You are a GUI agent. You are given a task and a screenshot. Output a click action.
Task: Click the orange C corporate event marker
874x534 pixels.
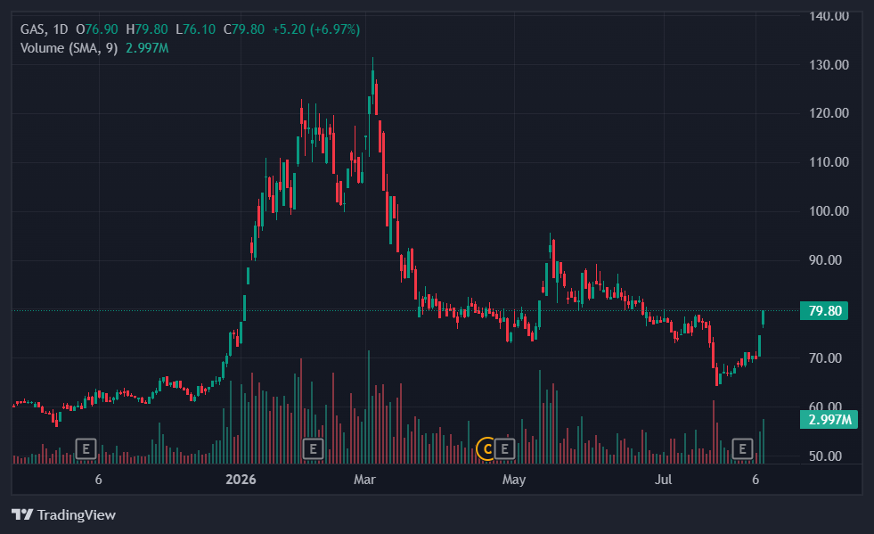coord(486,448)
